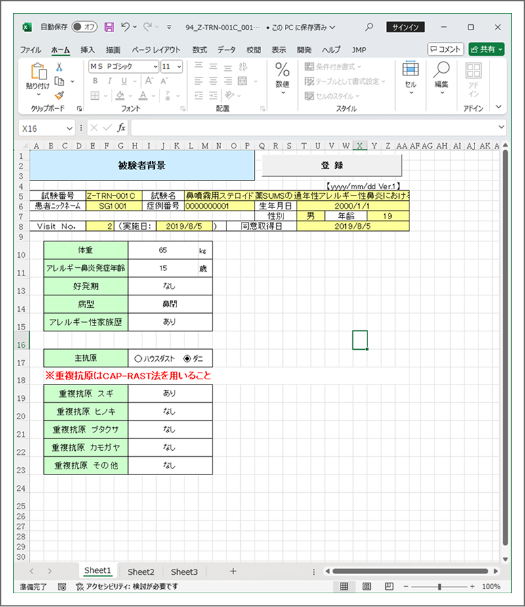Switch to the Sheet2 tab

(x=141, y=572)
